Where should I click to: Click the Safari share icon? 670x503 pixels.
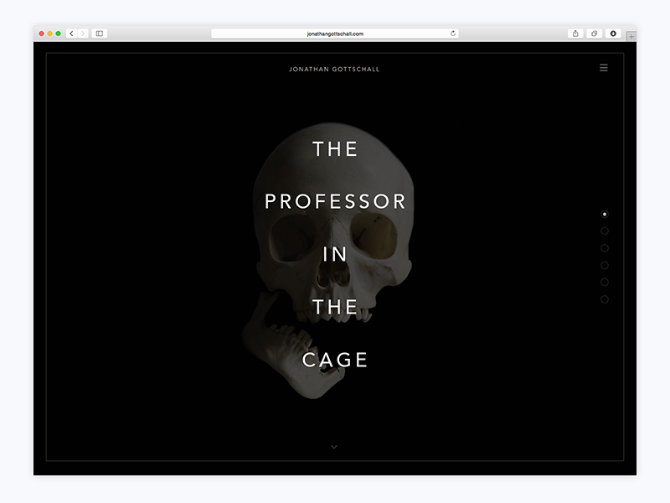pos(575,34)
